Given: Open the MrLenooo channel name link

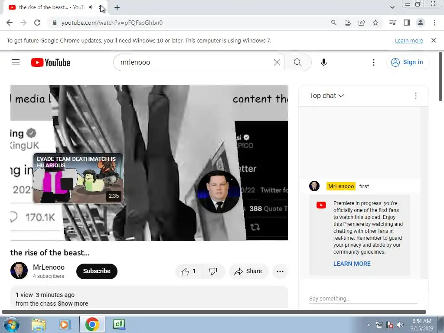Looking at the screenshot, I should 49,267.
